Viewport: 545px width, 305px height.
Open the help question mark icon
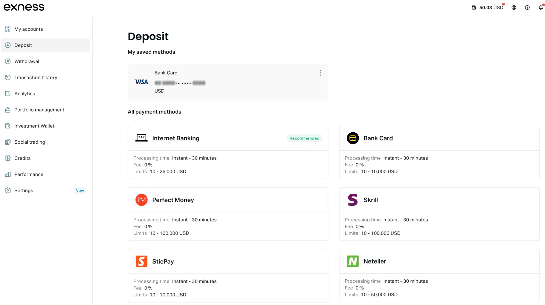click(x=527, y=7)
